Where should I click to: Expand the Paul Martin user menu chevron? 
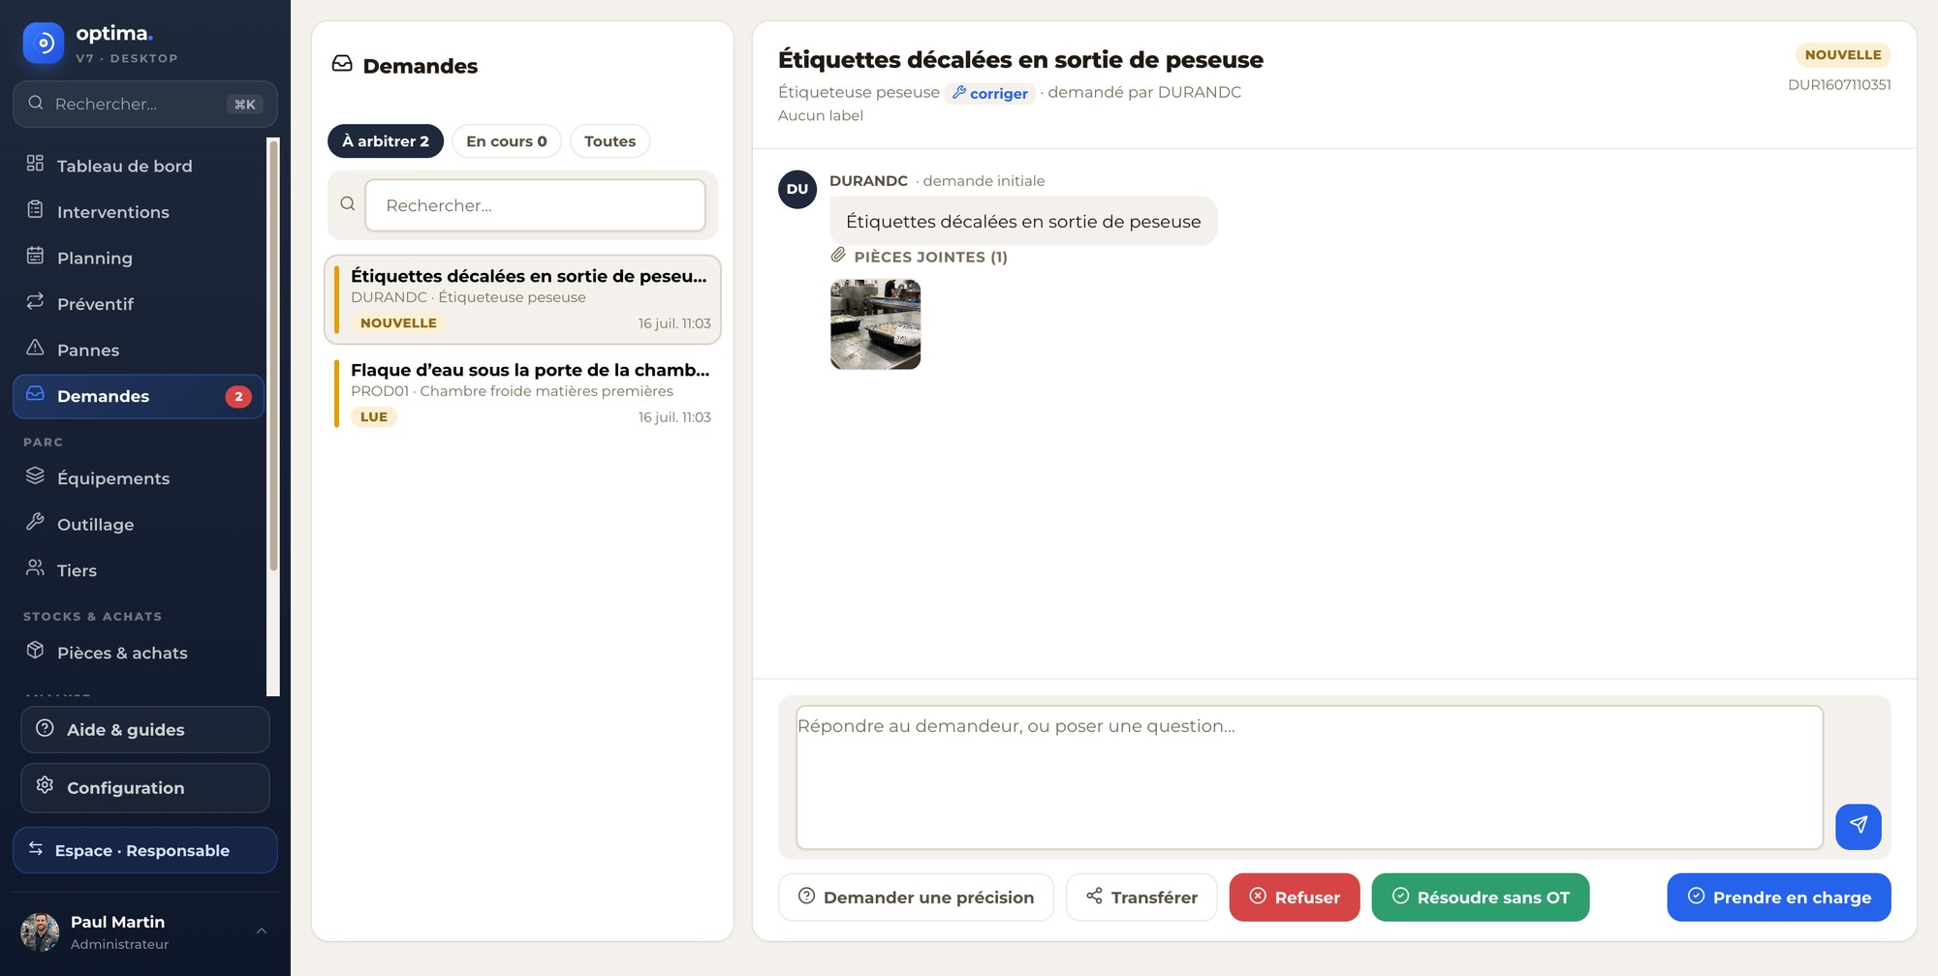click(261, 931)
